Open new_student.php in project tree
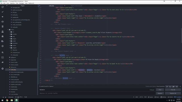 [15, 75]
